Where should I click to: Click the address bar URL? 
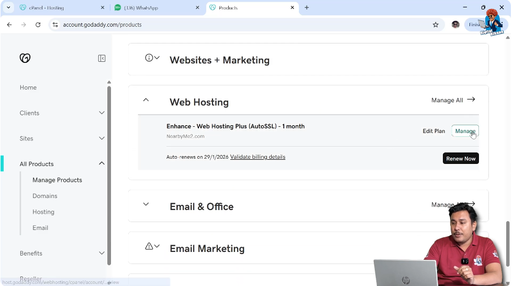pyautogui.click(x=102, y=25)
